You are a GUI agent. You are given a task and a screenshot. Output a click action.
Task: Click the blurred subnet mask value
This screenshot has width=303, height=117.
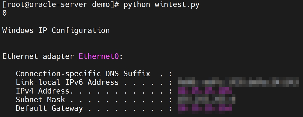pos(207,100)
